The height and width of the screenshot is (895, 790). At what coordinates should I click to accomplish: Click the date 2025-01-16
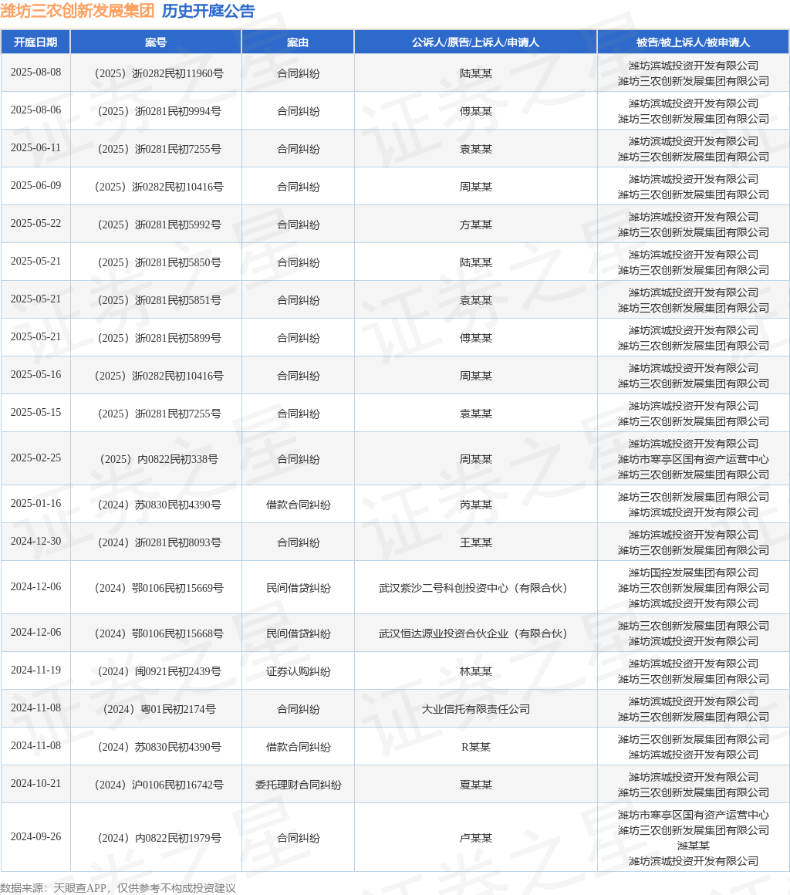coord(35,504)
